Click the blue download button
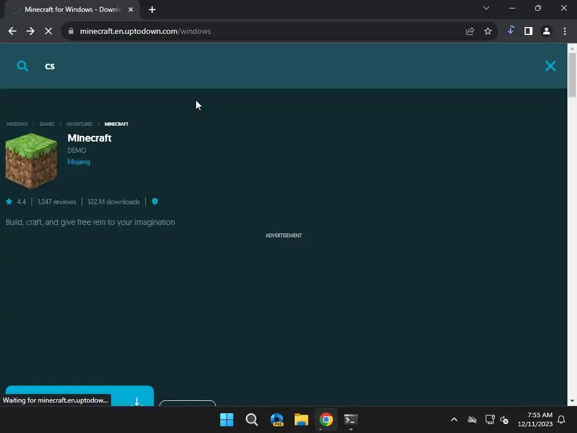The height and width of the screenshot is (433, 577). pyautogui.click(x=79, y=396)
